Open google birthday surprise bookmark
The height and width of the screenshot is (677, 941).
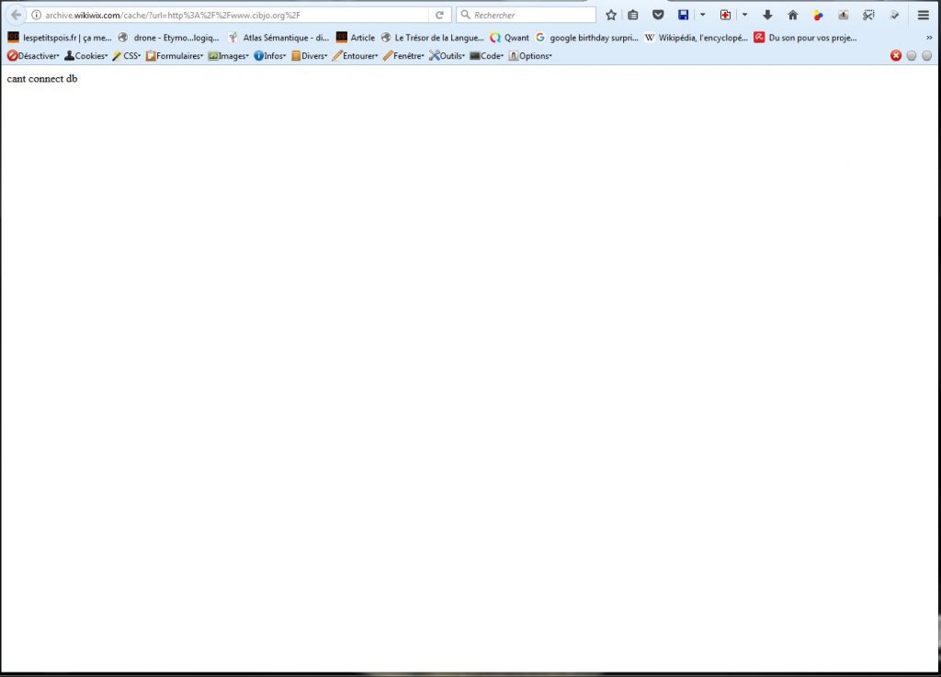click(586, 38)
